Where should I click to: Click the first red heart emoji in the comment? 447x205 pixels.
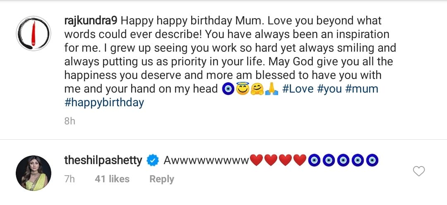coord(257,160)
